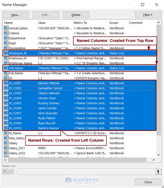This screenshot has height=188, width=164.
Task: Click ='1.2 Define Name'!$... refers-to cell
Action: click(x=90, y=48)
